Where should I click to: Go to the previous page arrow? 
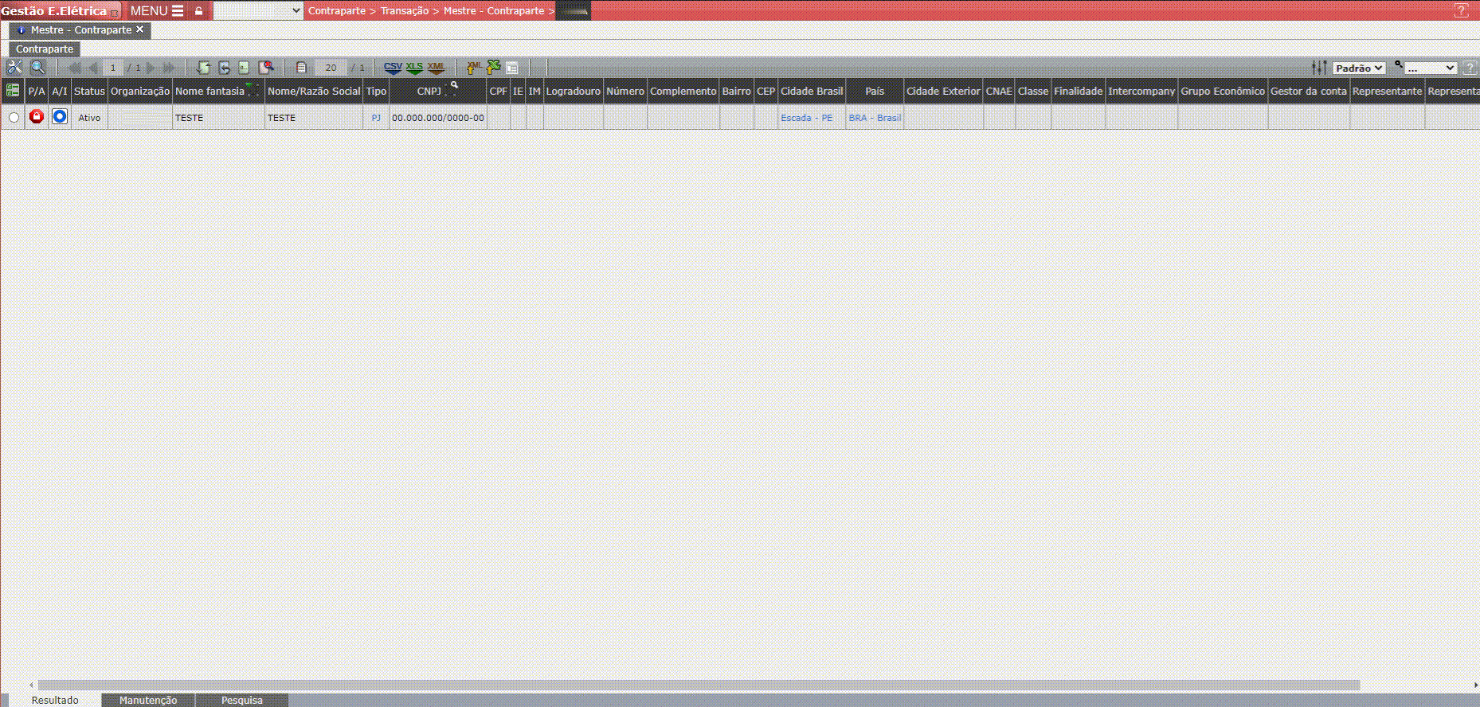click(93, 68)
